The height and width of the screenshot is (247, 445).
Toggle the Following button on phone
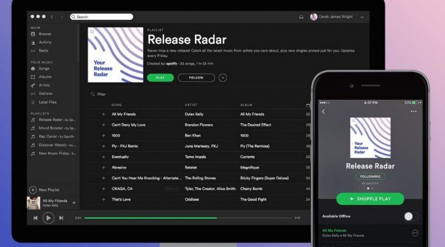(x=370, y=177)
